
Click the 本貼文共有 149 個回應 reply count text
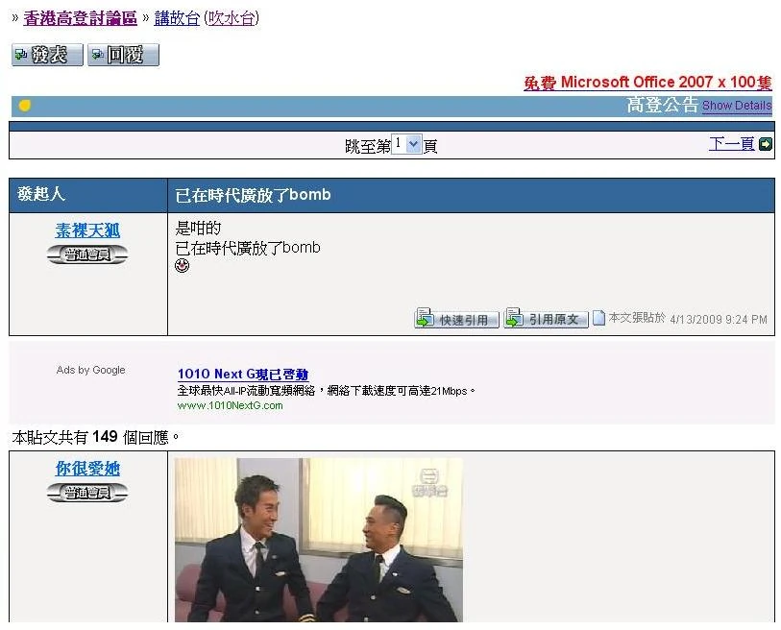click(x=95, y=437)
